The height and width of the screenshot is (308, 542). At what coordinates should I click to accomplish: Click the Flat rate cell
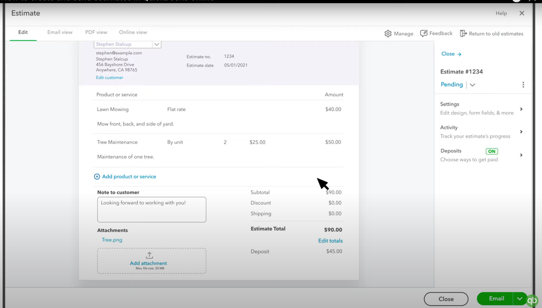tap(176, 109)
